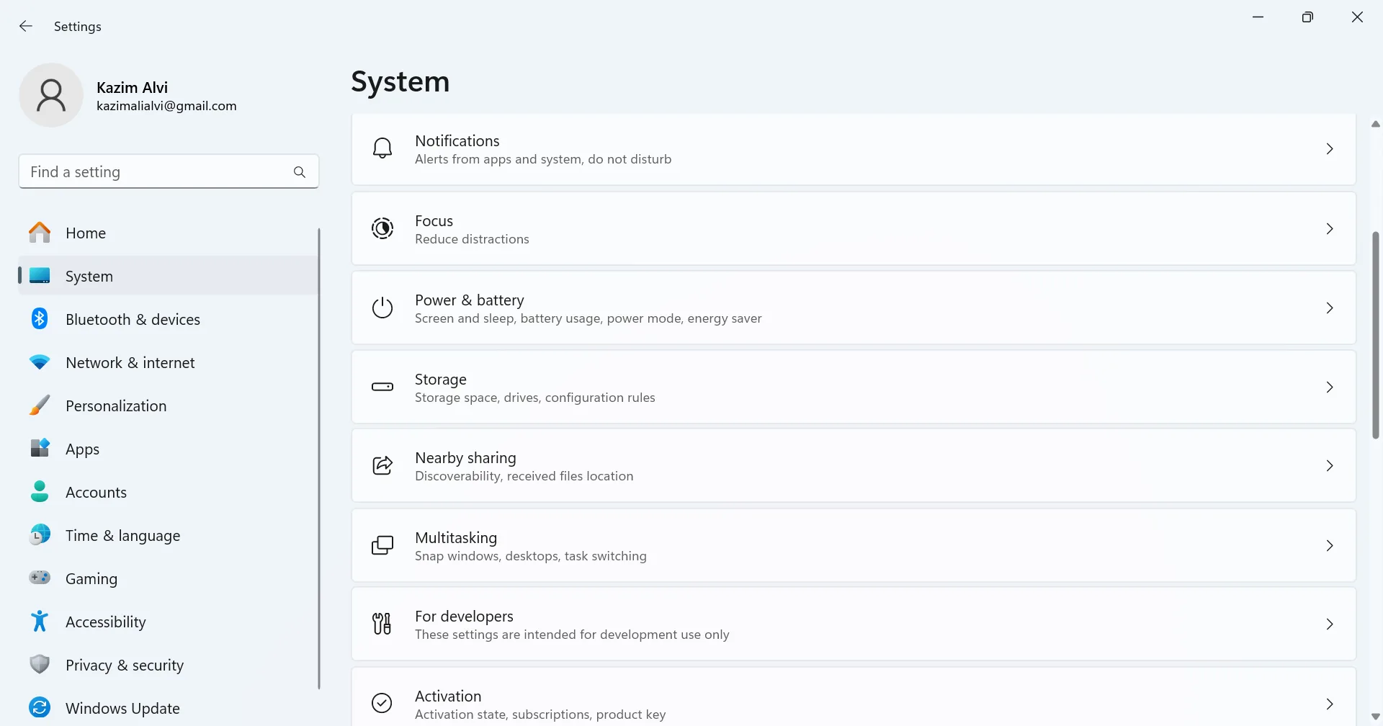Click the search magnifier icon

point(300,172)
